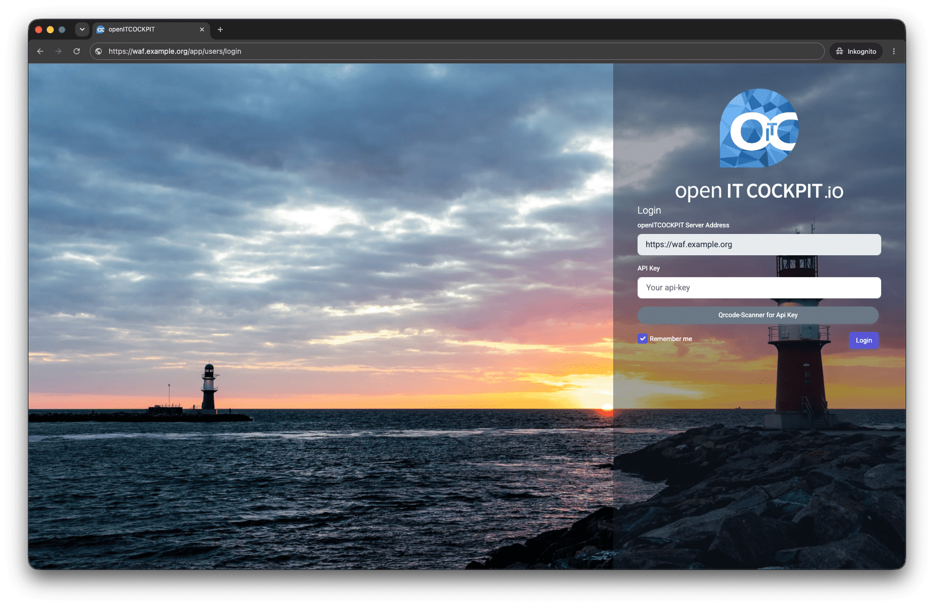
Task: Close the openITCOCKPIT tab
Action: click(x=202, y=29)
